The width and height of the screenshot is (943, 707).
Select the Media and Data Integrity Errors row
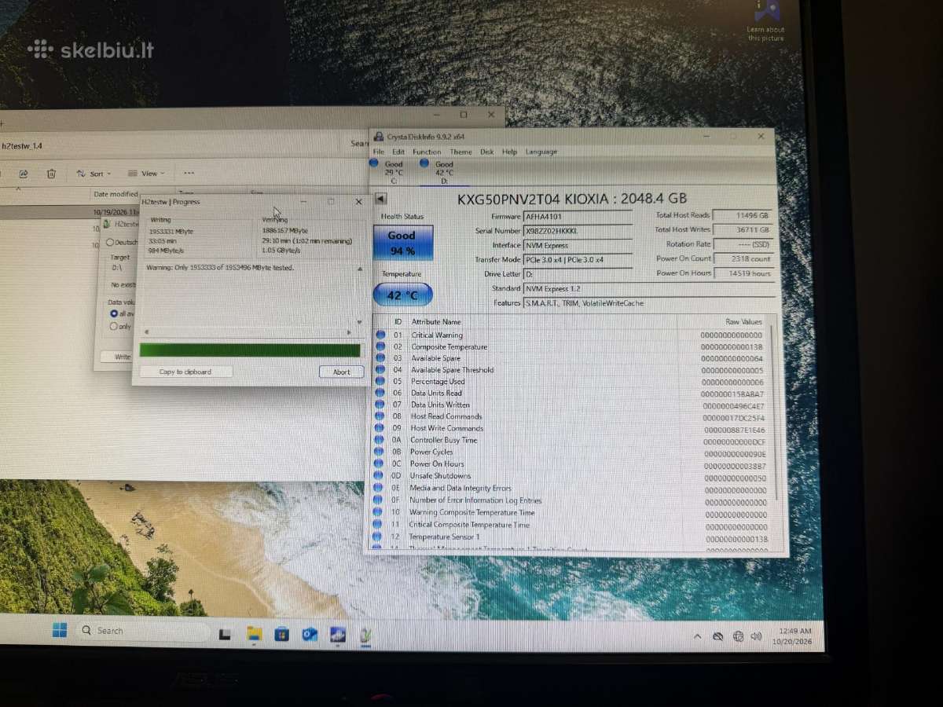point(571,488)
